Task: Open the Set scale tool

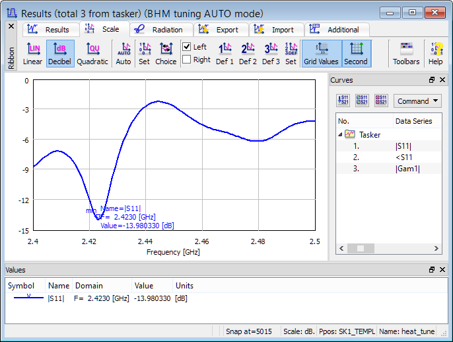Action: click(144, 53)
